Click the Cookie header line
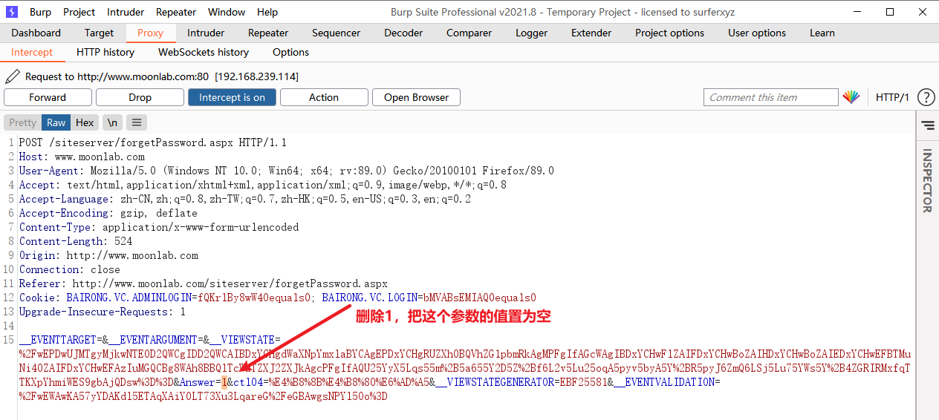 click(x=278, y=298)
